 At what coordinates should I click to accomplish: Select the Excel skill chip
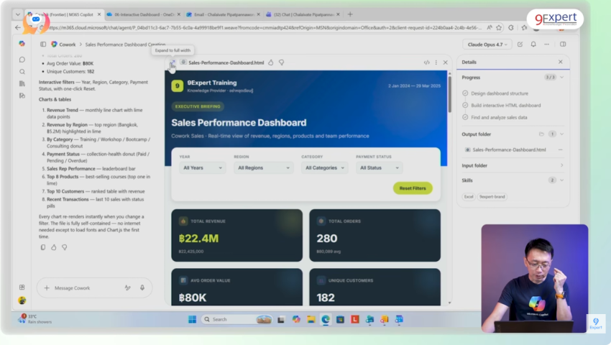pyautogui.click(x=469, y=197)
